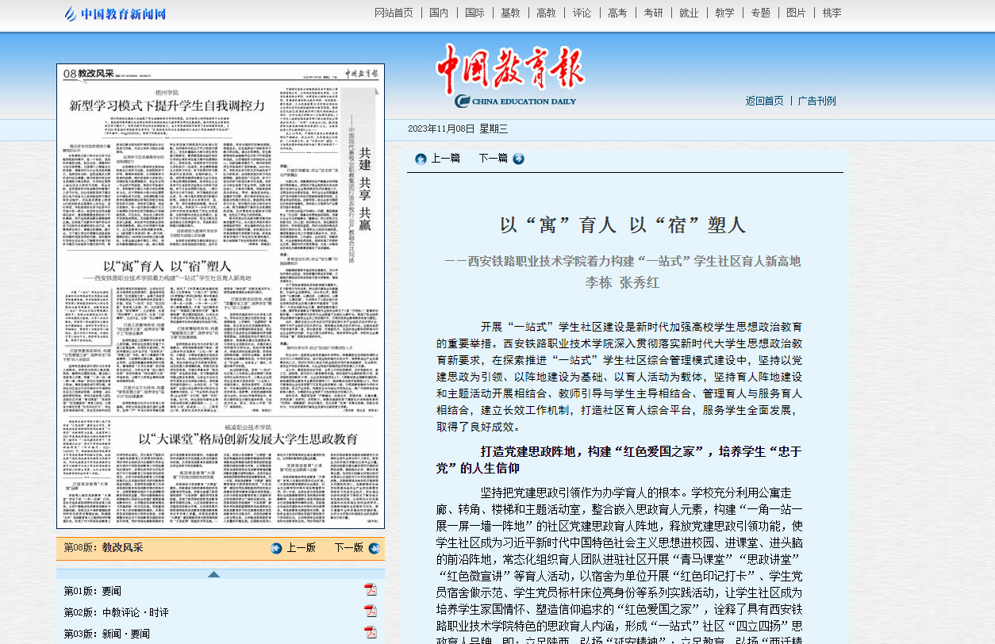Open the 图片 navigation item
Screen dimensions: 995x644
tap(796, 13)
